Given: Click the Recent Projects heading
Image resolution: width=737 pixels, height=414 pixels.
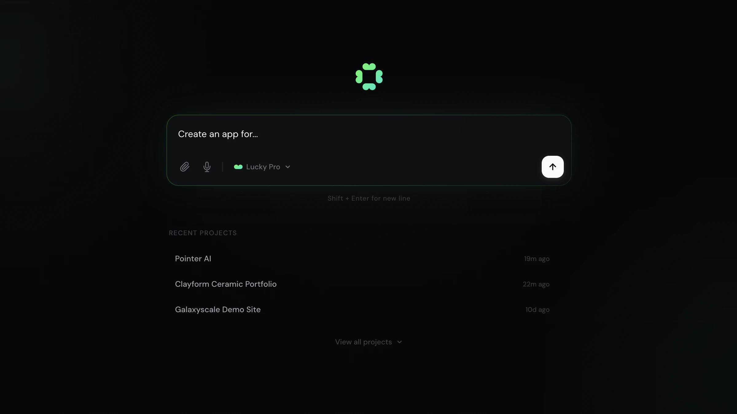Looking at the screenshot, I should pyautogui.click(x=203, y=233).
